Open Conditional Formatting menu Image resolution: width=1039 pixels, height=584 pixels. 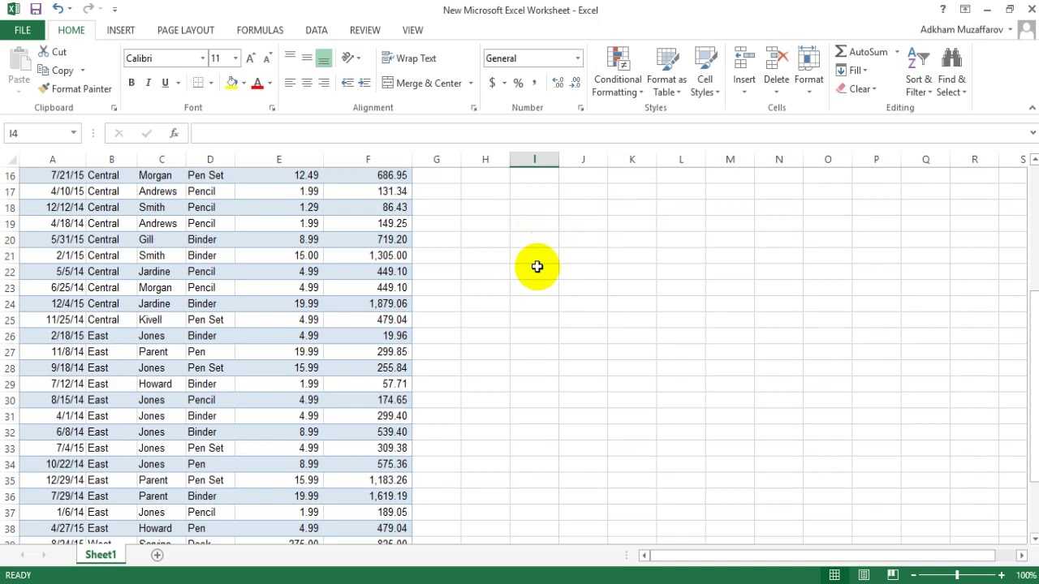pos(618,72)
